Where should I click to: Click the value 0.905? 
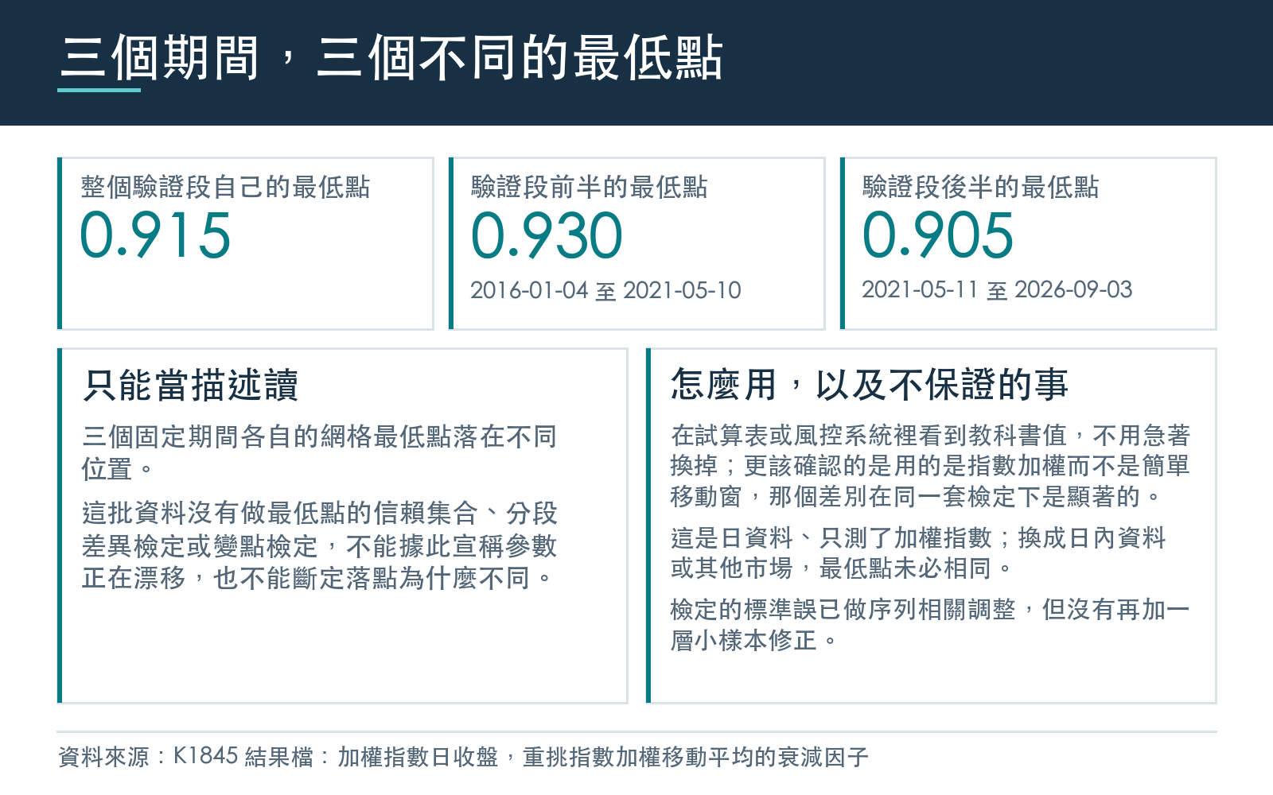pos(938,235)
